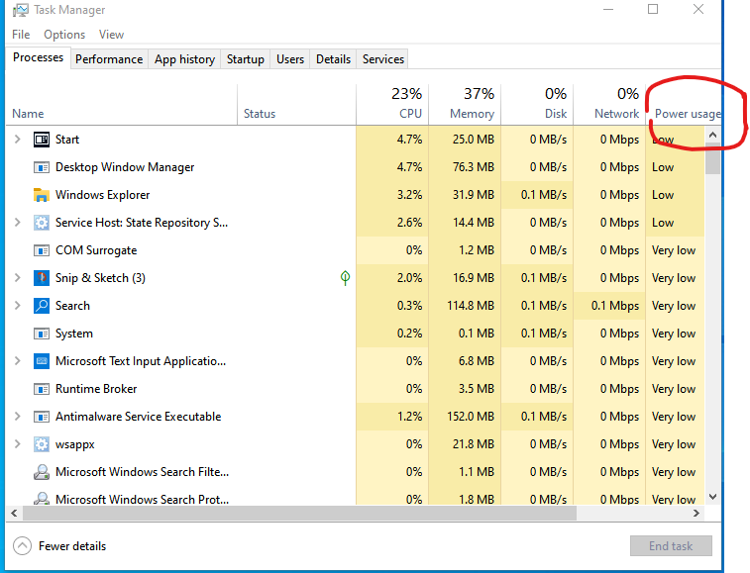
Task: Expand the Start process group
Action: coord(18,140)
